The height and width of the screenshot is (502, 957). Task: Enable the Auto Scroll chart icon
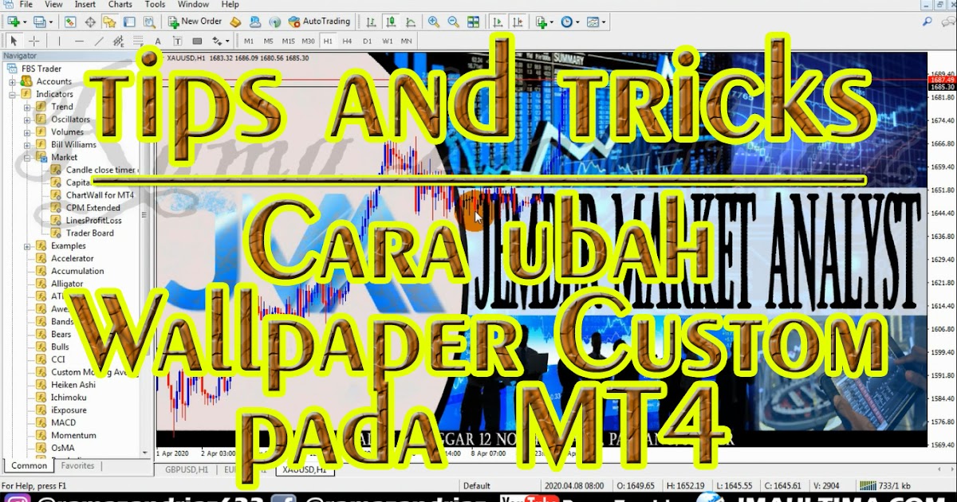pyautogui.click(x=498, y=22)
